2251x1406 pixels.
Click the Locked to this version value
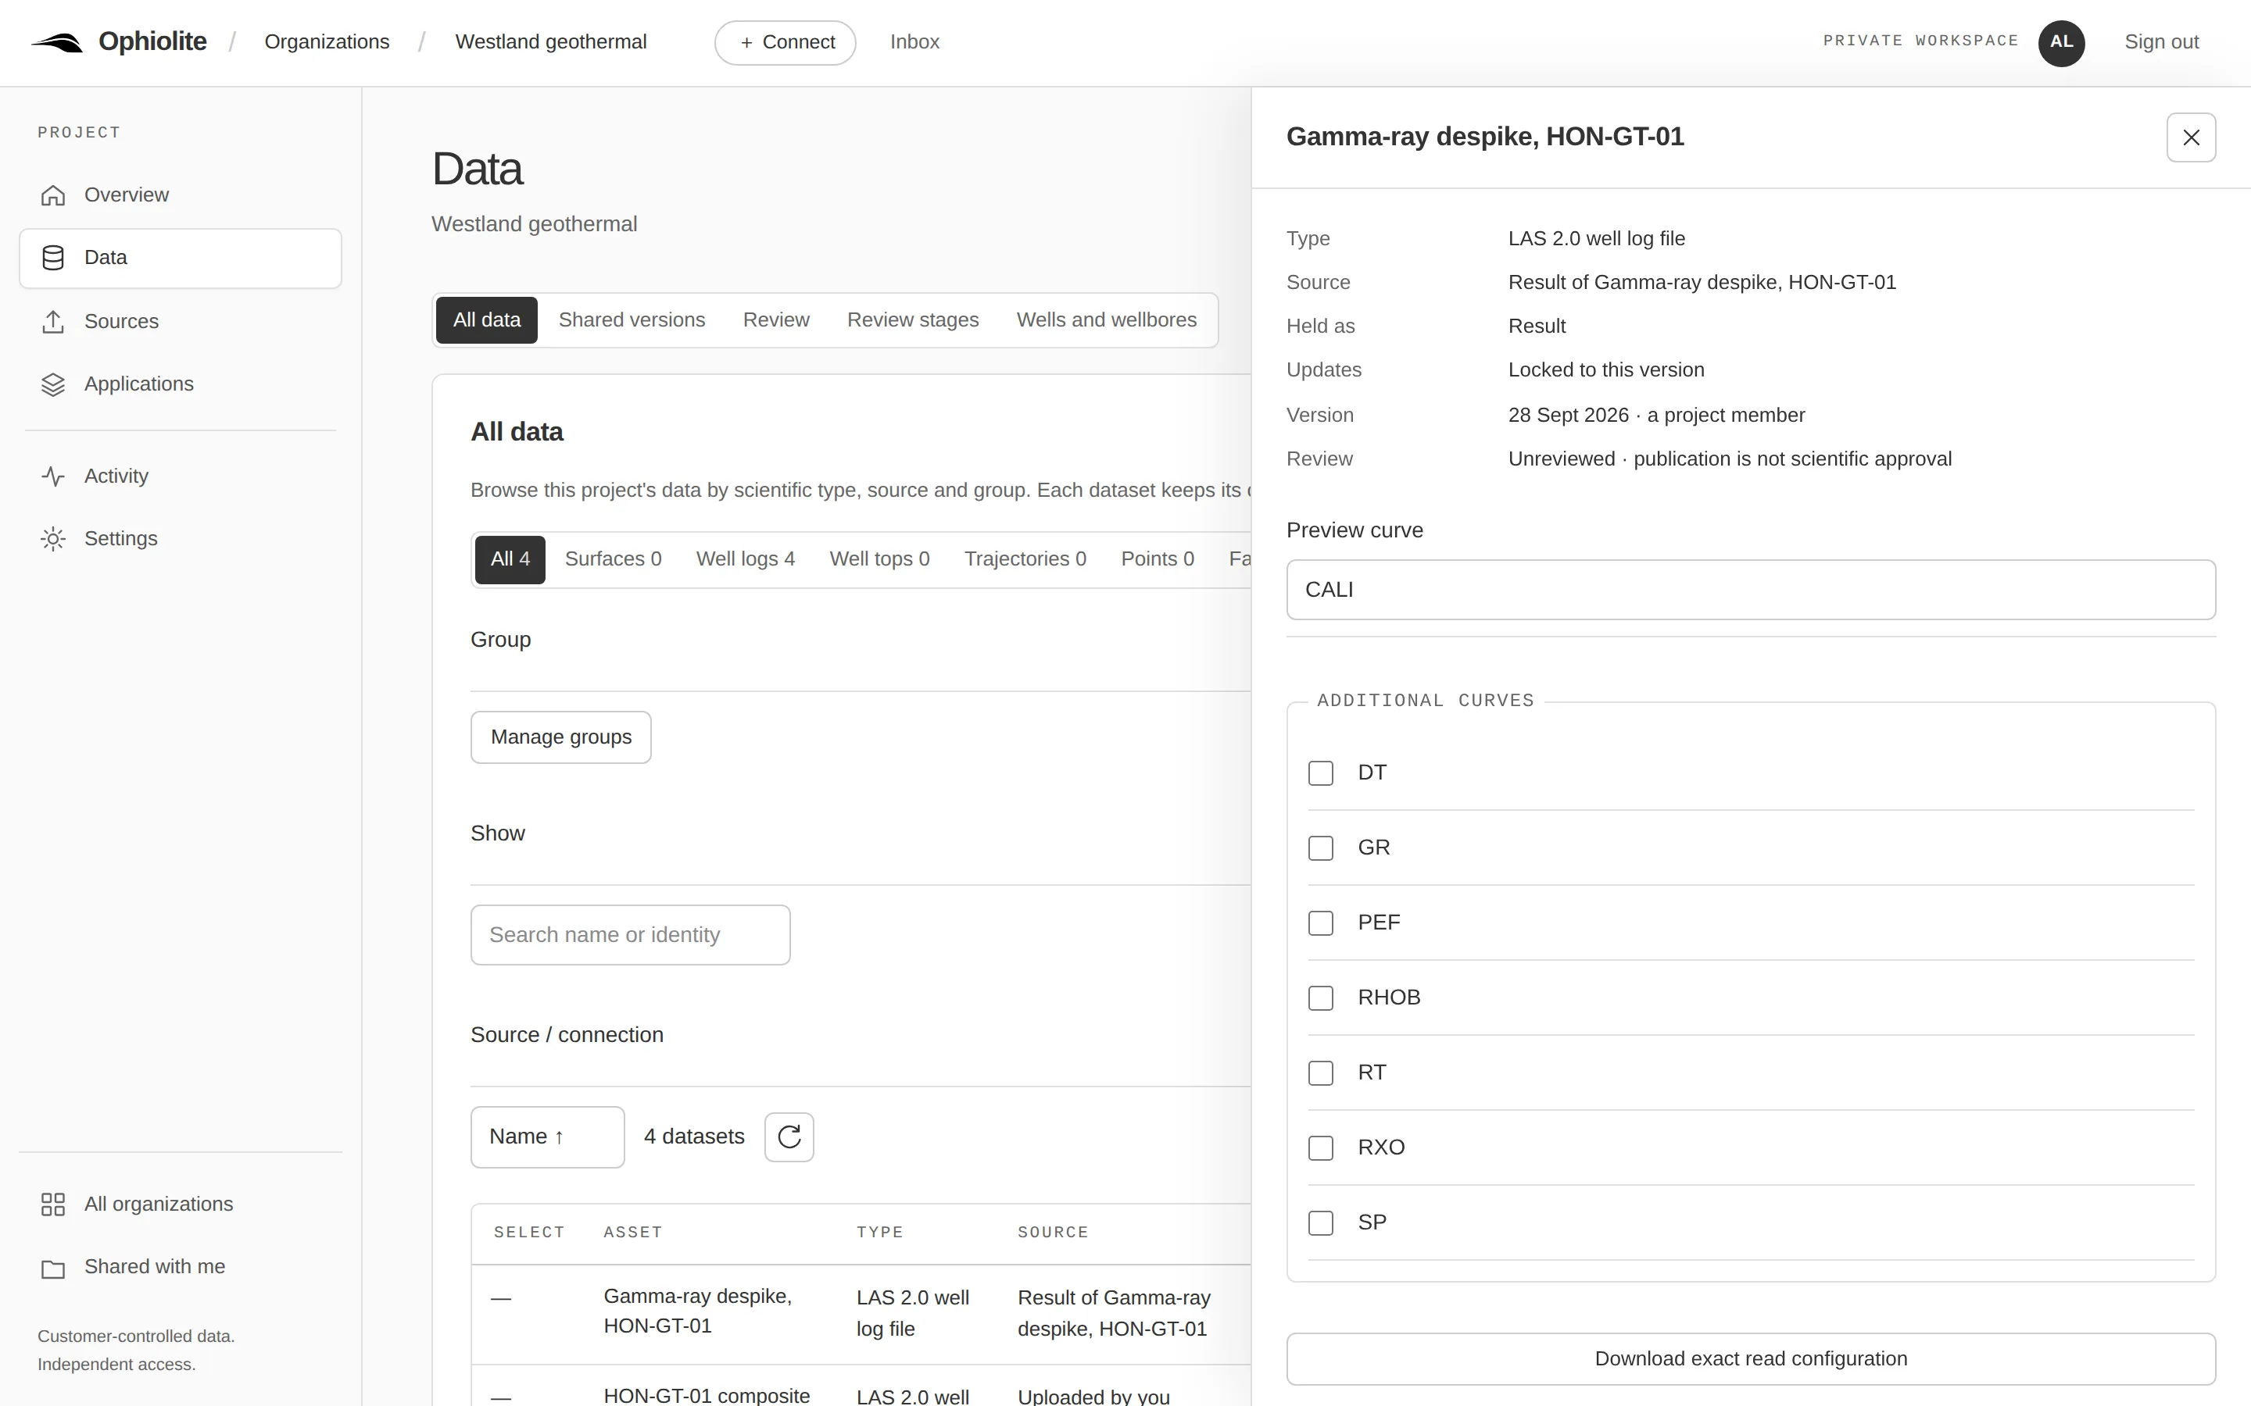coord(1605,370)
